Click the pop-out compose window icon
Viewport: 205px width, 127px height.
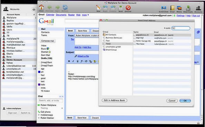tap(198, 32)
